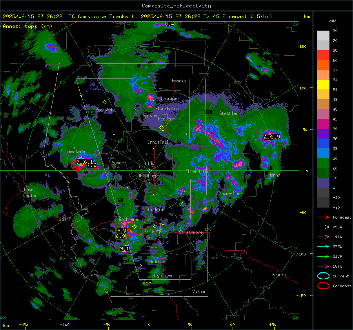Click the red dBZ color swatch
Screen dimensions: 353x330
[x=323, y=55]
